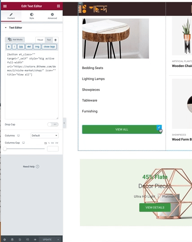Click the green Update button

(x=47, y=239)
